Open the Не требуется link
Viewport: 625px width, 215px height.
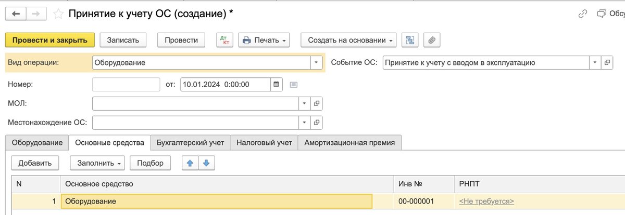486,201
